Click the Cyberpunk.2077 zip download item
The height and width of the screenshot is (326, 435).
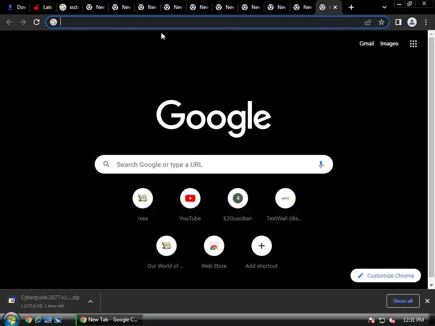tap(50, 301)
